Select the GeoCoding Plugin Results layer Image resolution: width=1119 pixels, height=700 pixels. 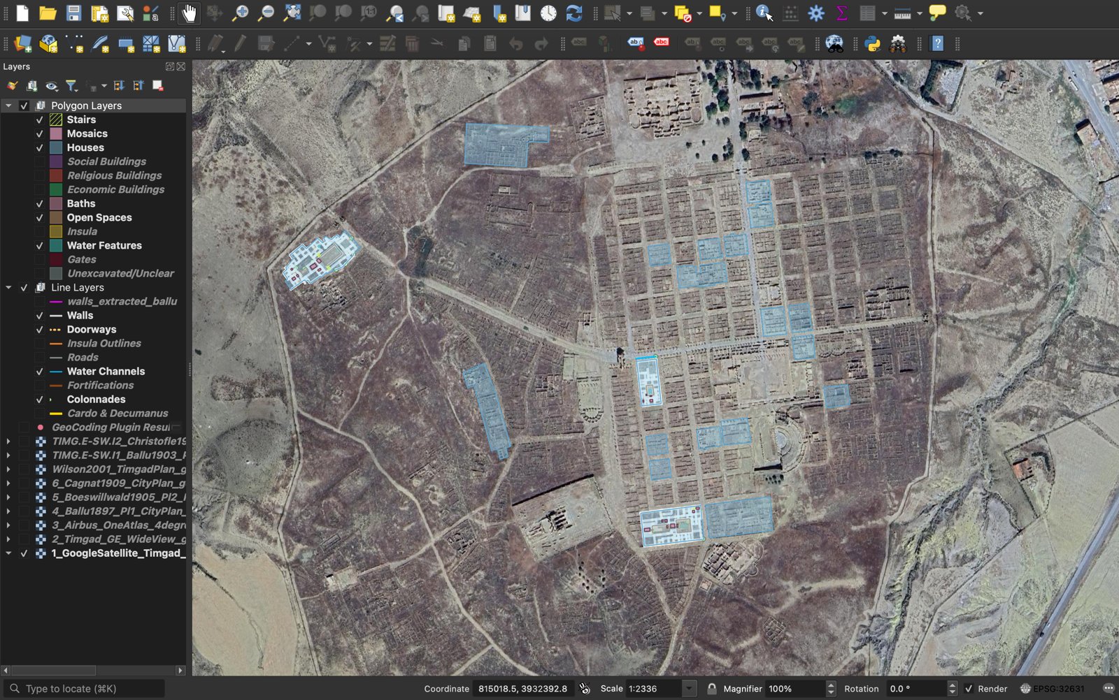tap(111, 427)
